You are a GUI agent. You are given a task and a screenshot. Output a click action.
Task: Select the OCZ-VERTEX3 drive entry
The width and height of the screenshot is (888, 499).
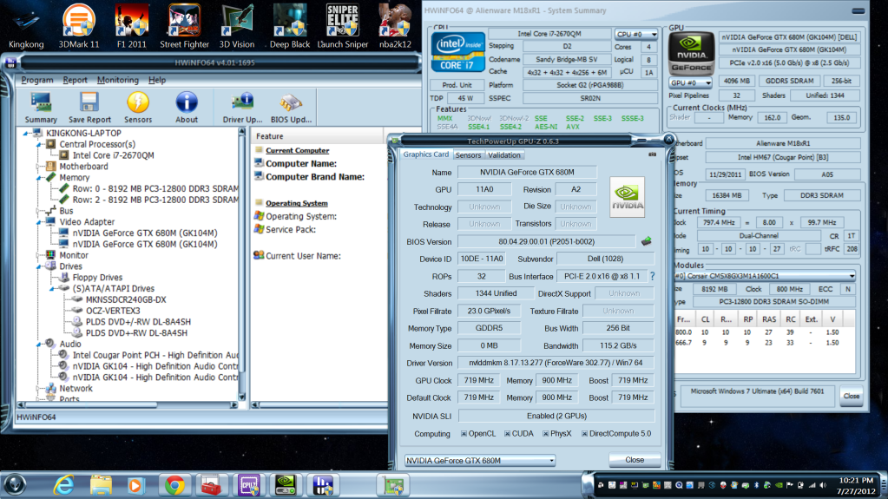coord(113,311)
